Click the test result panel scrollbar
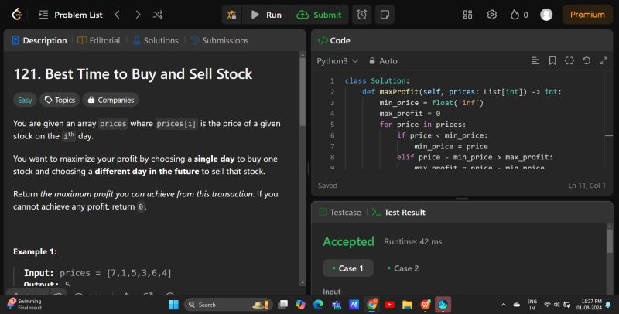The image size is (619, 314). [x=610, y=241]
